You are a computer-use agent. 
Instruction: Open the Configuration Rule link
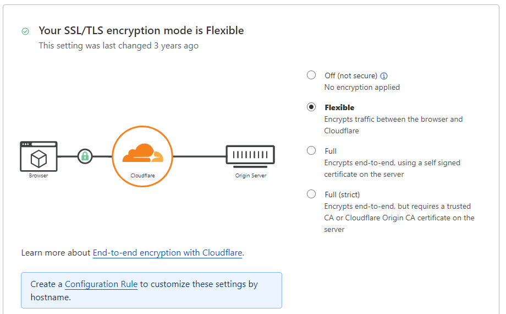(101, 284)
